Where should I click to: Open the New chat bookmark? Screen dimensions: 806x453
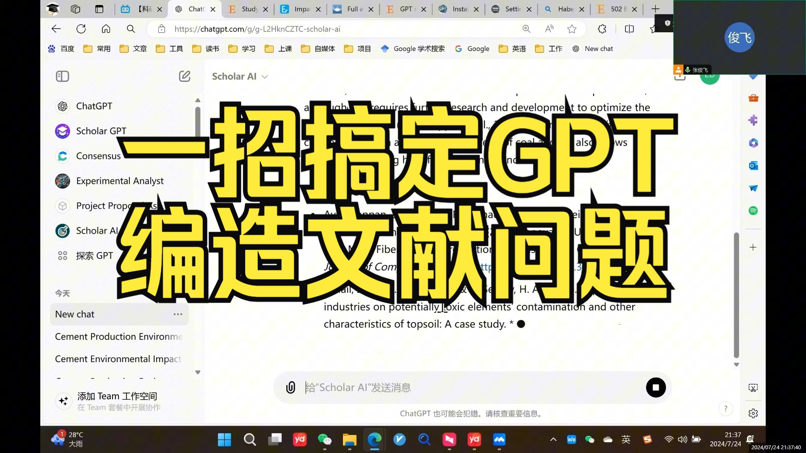tap(593, 49)
